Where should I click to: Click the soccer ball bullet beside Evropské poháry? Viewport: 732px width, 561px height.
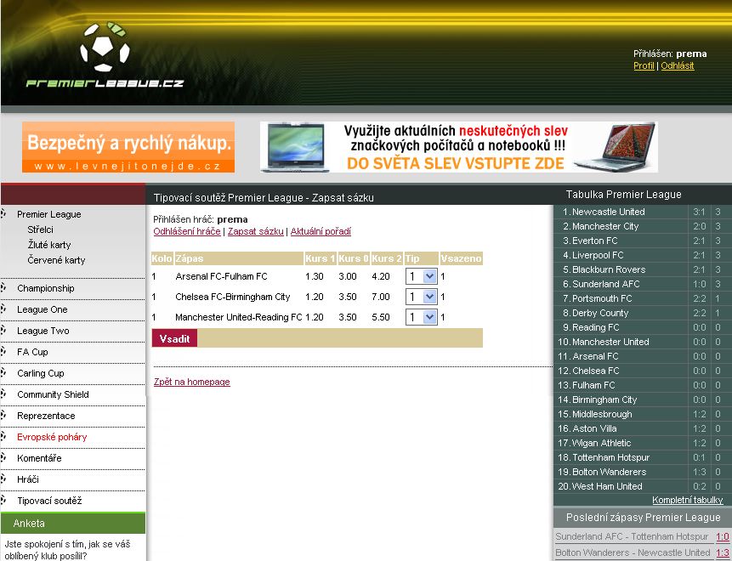(x=3, y=436)
